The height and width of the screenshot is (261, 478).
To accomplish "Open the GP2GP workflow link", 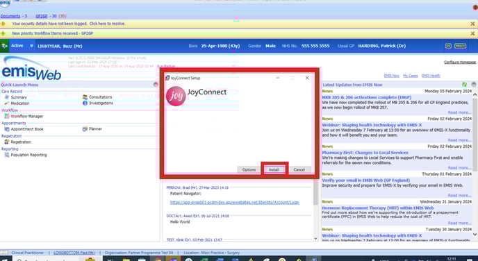I will (x=42, y=16).
